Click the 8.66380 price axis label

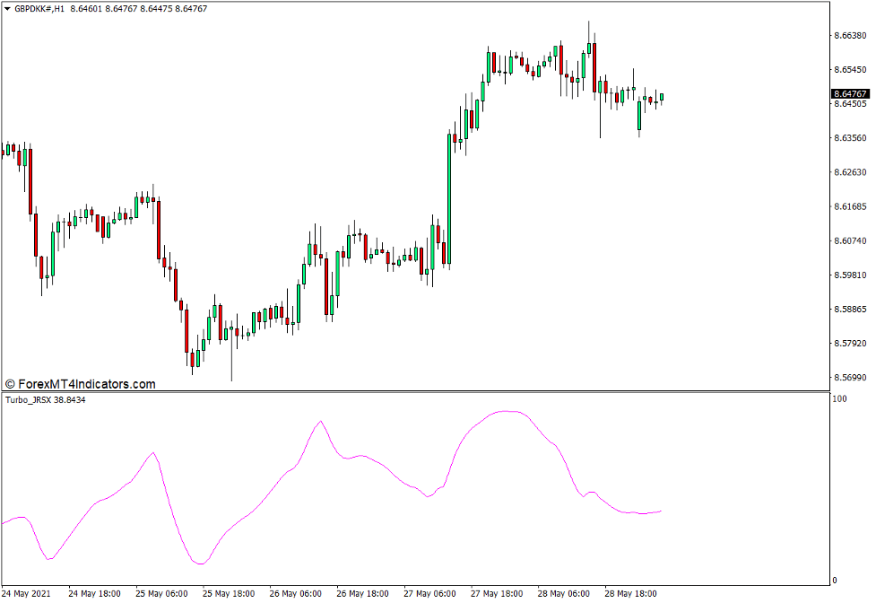point(849,36)
